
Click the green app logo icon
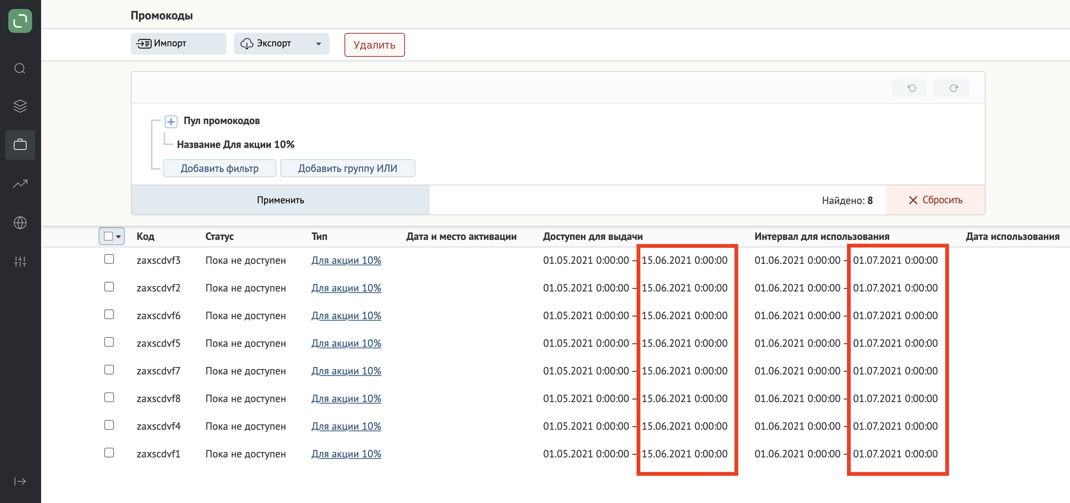20,20
